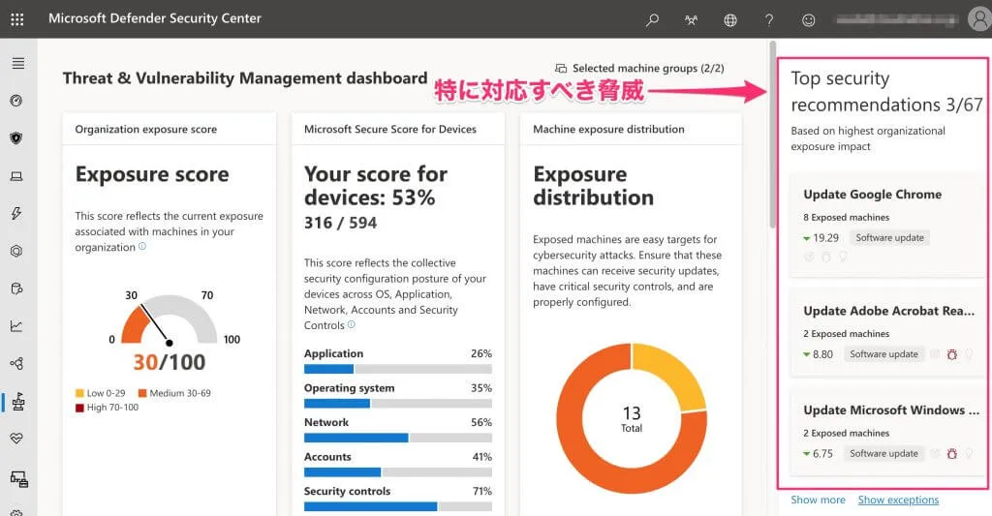Screen dimensions: 992x516
Task: Click the Accounts score bar
Action: click(x=398, y=471)
